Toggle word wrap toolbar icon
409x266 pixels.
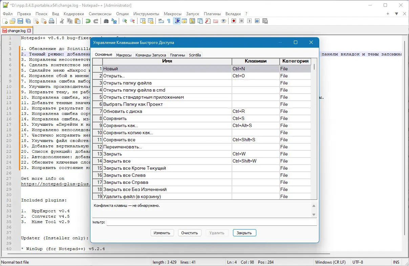coord(161,21)
